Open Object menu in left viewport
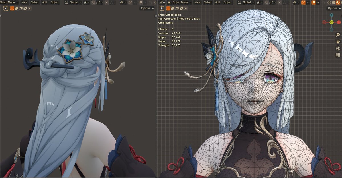Viewport: 342px width, 178px height. (54, 2)
